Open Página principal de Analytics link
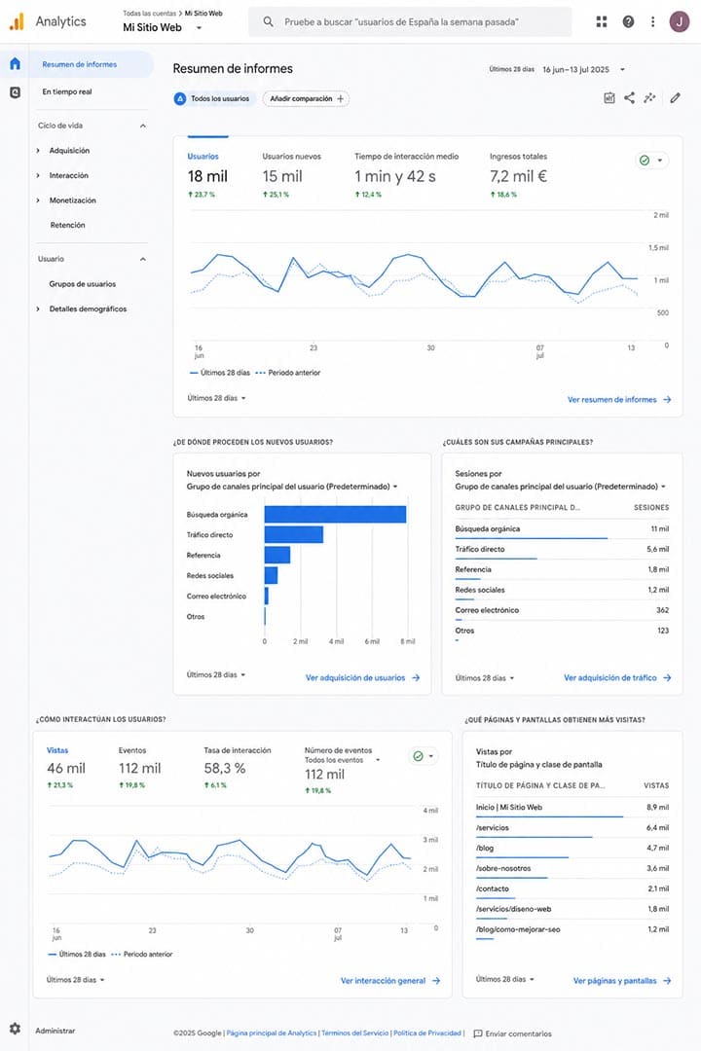 coord(272,1033)
